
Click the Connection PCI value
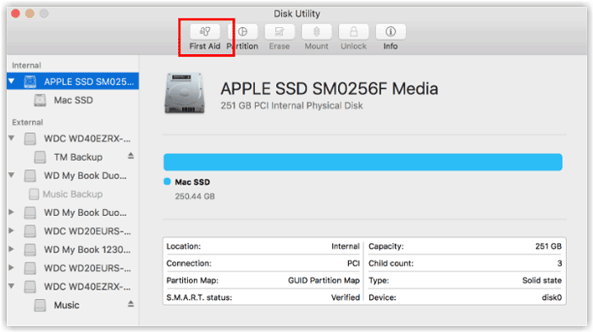353,263
